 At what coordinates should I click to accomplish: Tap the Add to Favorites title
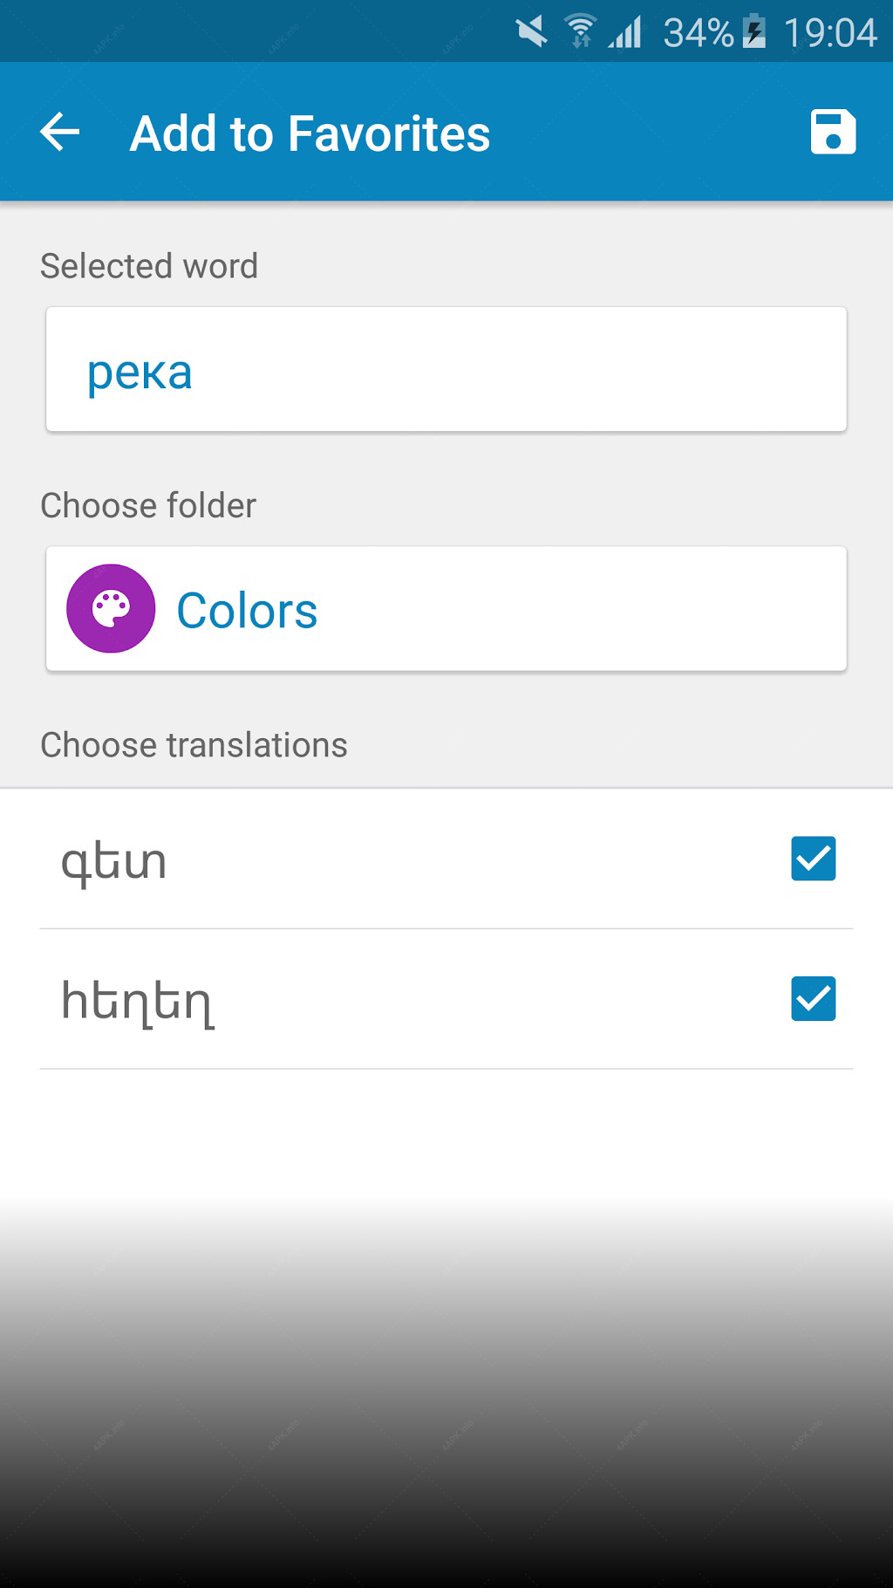tap(310, 133)
